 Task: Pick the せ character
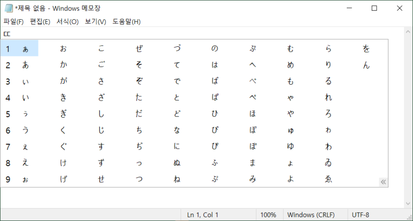click(101, 179)
